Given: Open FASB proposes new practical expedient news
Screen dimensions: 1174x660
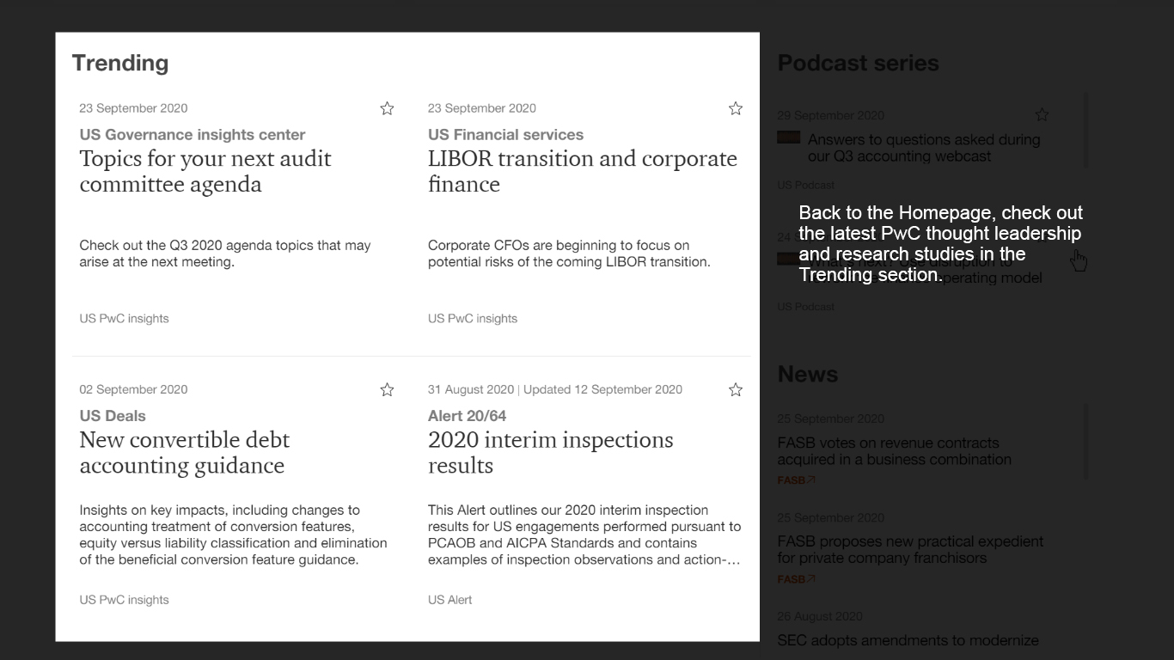Looking at the screenshot, I should click(x=910, y=550).
